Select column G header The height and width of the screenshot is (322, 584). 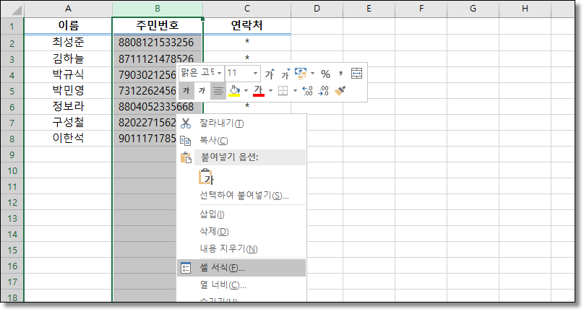tap(473, 9)
